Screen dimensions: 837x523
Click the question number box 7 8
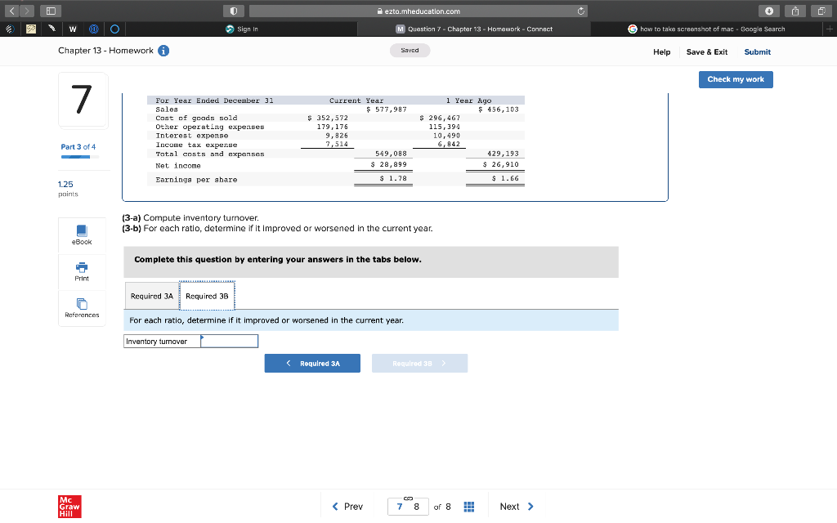408,507
